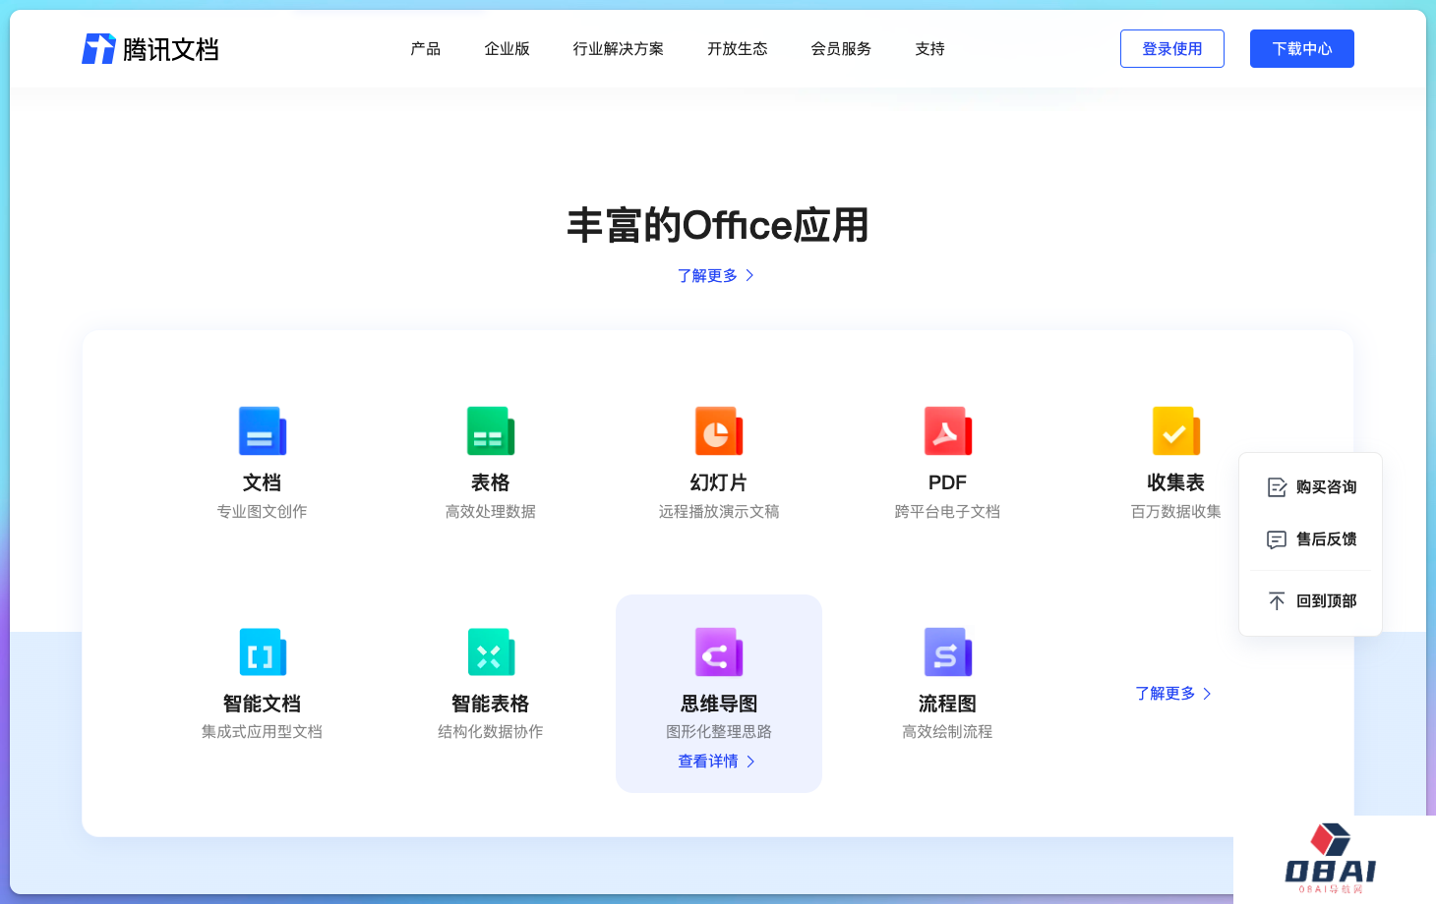
Task: Select 企业版 in the top navigation
Action: [507, 49]
